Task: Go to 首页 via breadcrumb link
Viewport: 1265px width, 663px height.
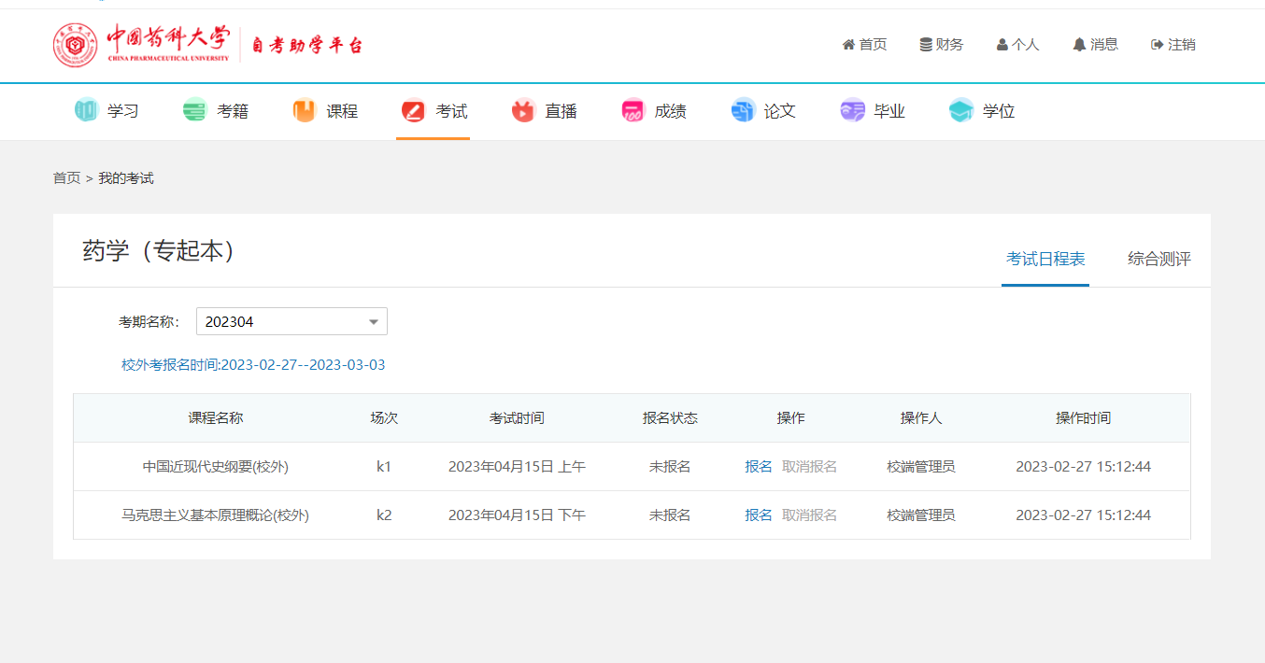Action: click(66, 178)
